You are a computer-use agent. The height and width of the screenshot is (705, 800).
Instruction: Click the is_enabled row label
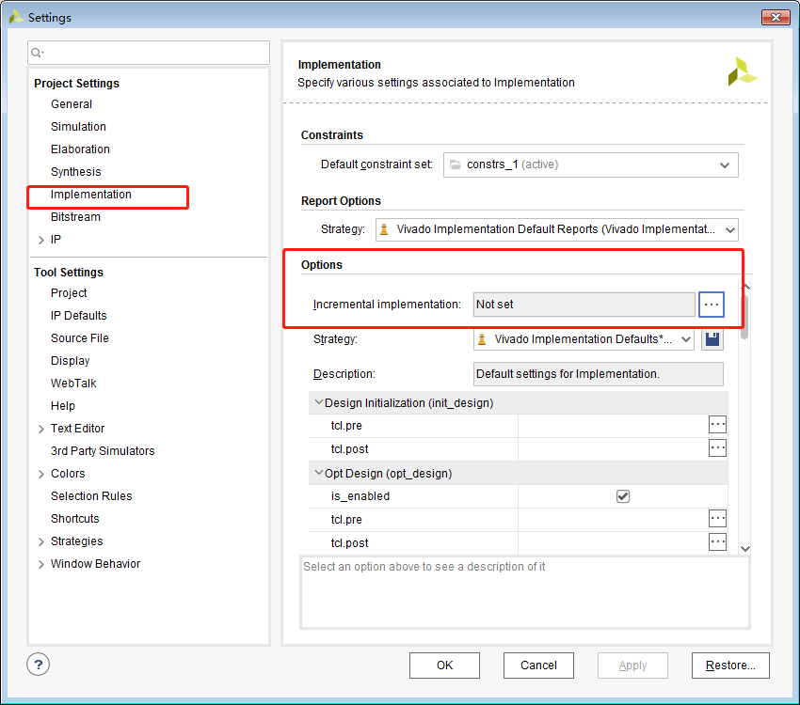click(360, 496)
